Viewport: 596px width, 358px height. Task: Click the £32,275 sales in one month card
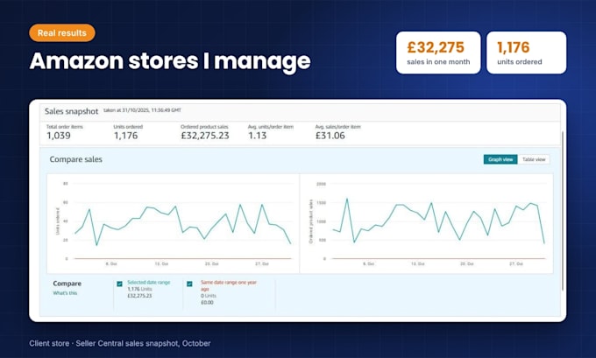point(438,53)
